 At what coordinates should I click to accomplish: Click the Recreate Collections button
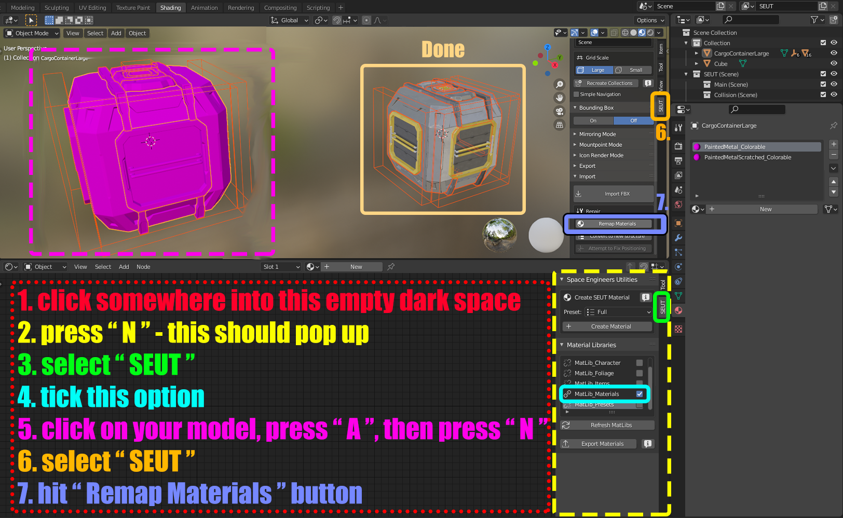606,83
